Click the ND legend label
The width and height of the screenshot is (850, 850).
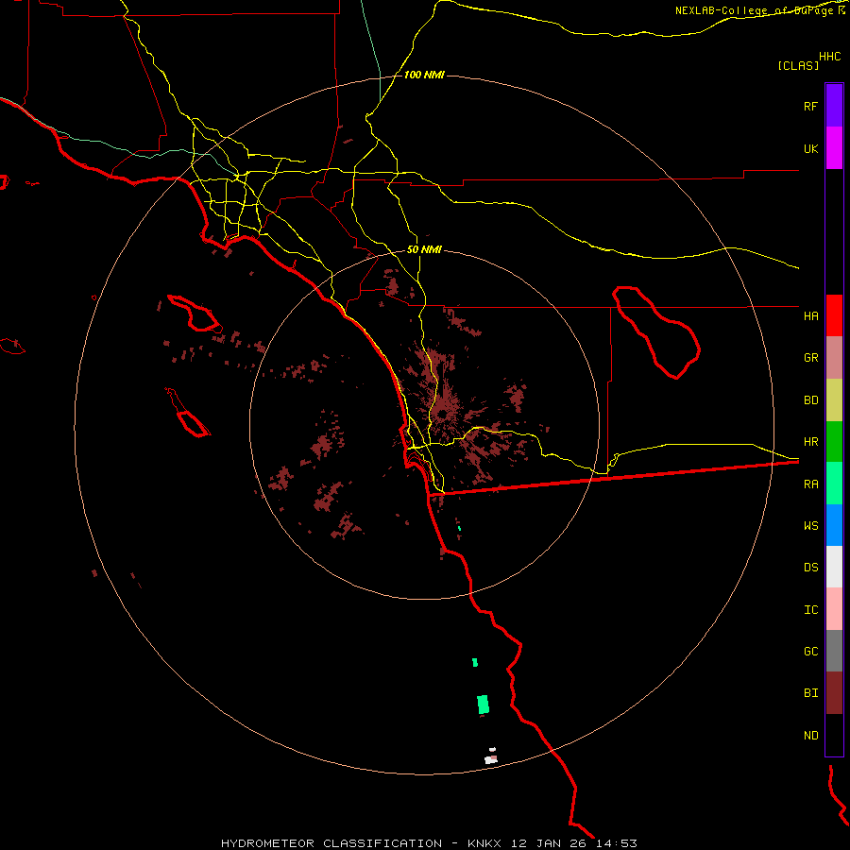coord(811,735)
